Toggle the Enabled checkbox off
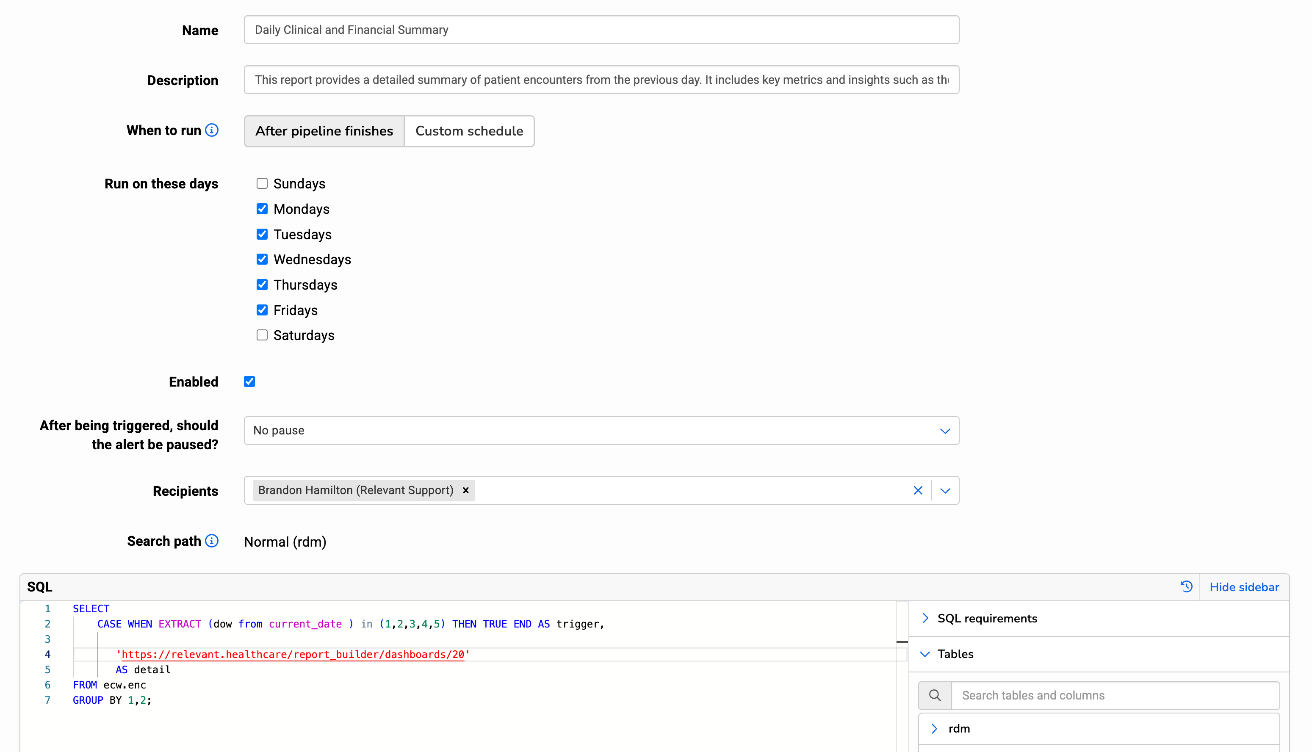The image size is (1312, 752). pos(249,382)
